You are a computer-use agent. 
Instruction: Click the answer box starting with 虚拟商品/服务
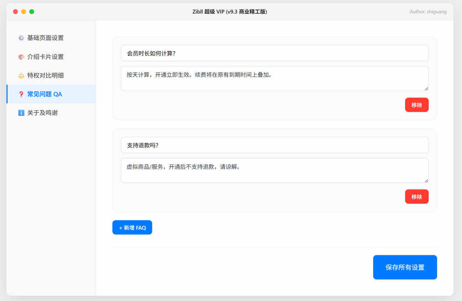(x=275, y=170)
